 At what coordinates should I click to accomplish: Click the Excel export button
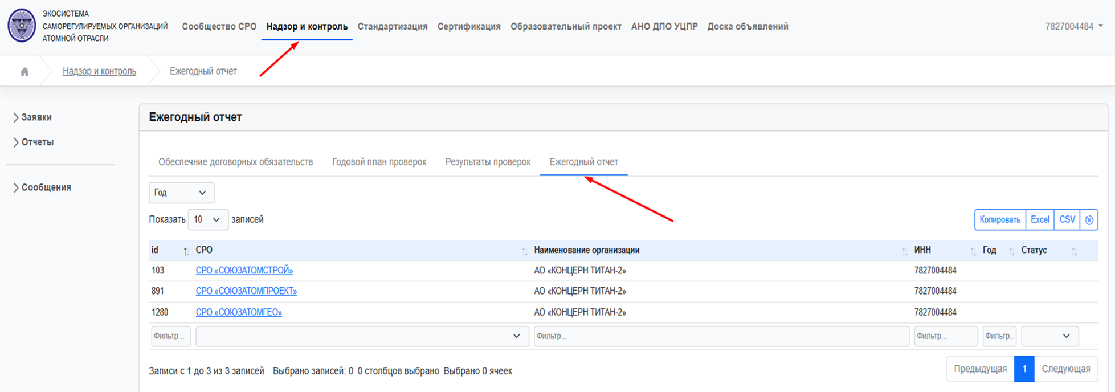[1039, 220]
